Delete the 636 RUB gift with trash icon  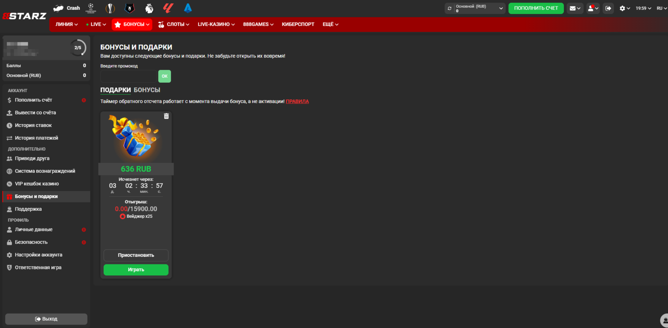click(x=166, y=116)
